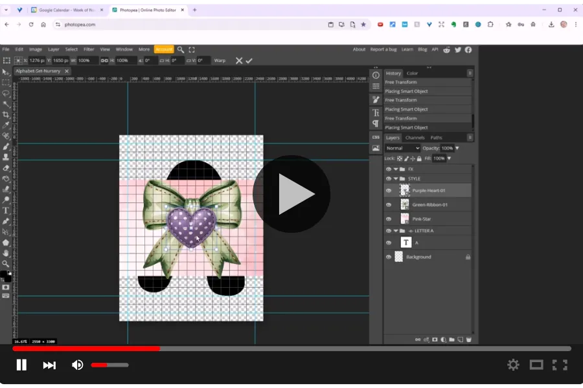Open the Normal blend mode dropdown
Screen dimensions: 583x388
[403, 148]
